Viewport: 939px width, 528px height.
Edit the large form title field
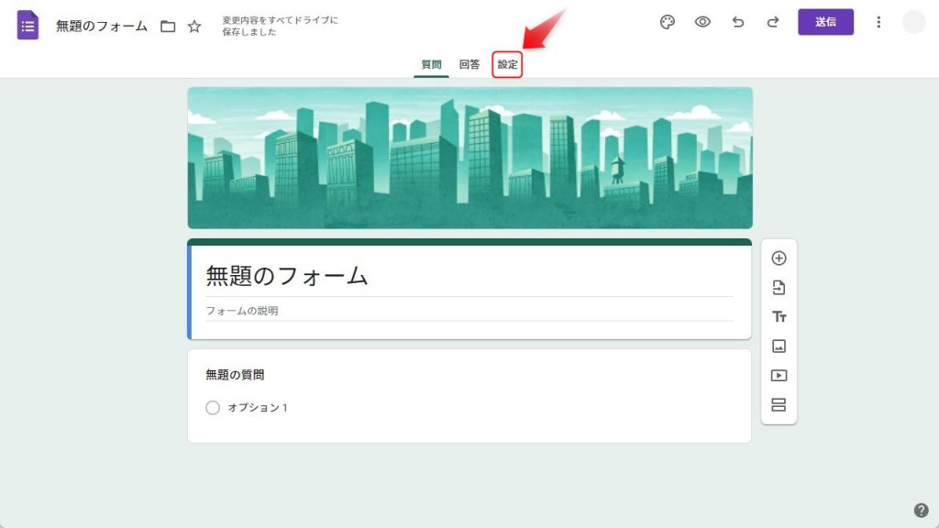pyautogui.click(x=469, y=276)
